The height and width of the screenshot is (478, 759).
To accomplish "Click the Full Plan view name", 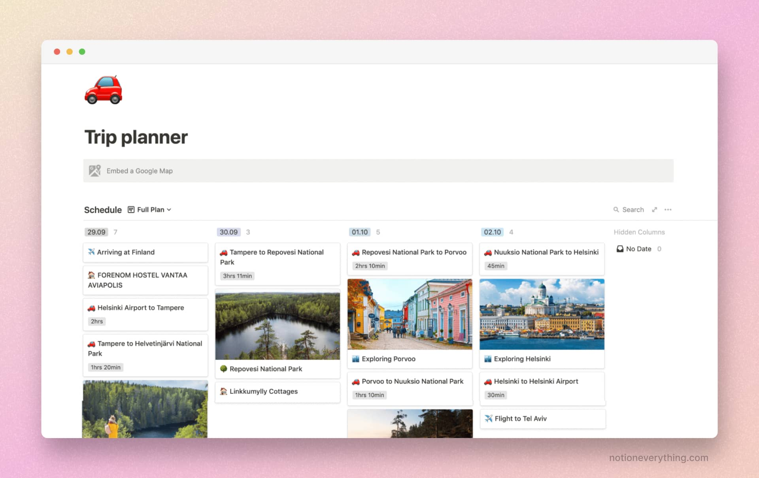I will pyautogui.click(x=151, y=210).
